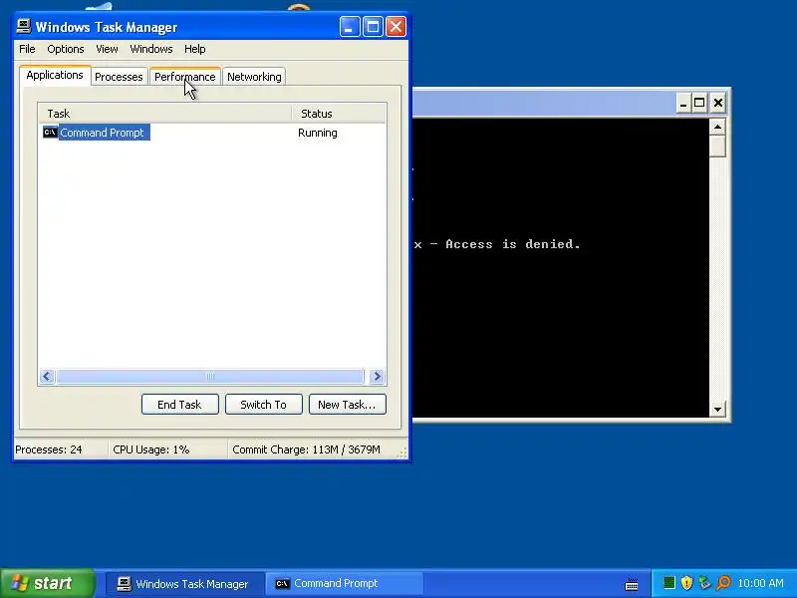Switch to the Performance tab
The image size is (797, 598).
(x=185, y=77)
